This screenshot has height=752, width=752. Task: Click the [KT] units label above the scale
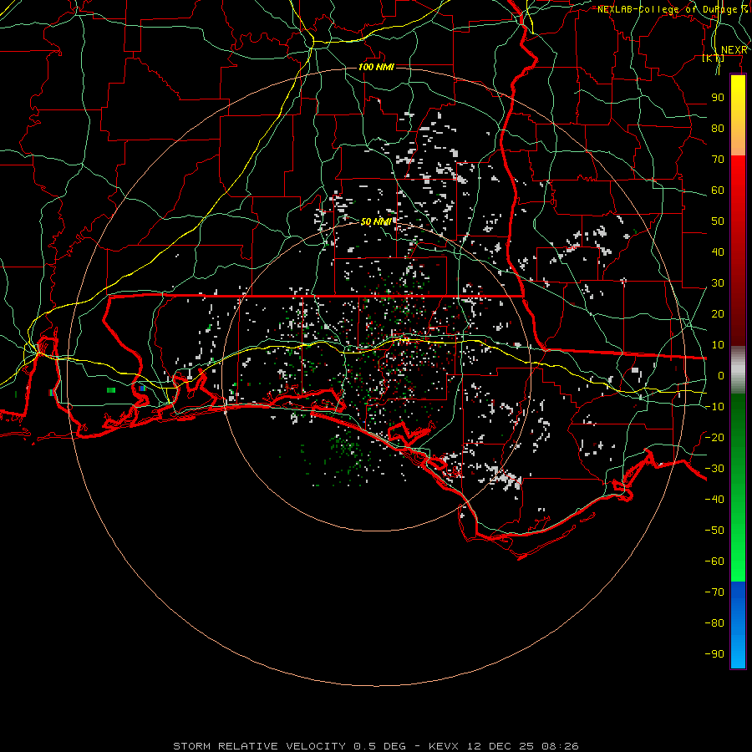coord(713,58)
